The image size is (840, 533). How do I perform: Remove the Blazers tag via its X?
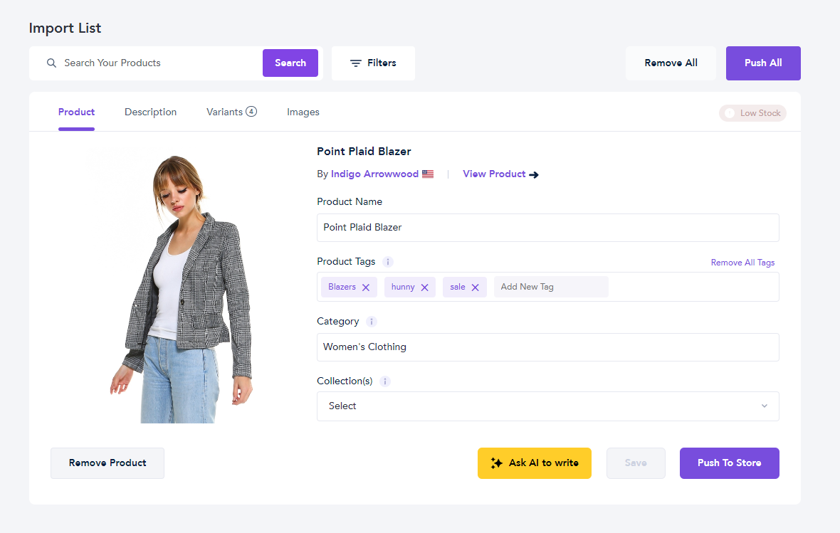(x=365, y=287)
